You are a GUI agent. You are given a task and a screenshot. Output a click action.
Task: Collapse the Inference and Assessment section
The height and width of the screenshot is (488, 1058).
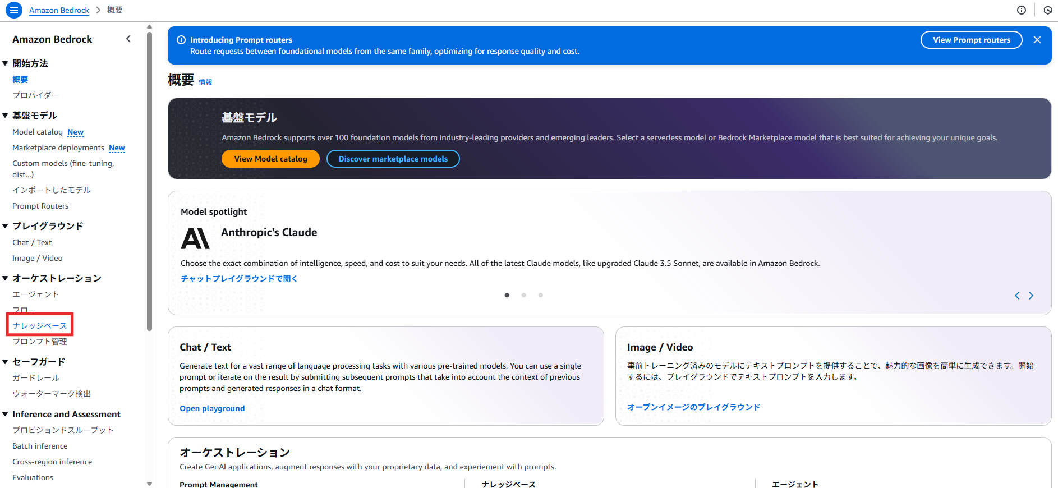click(5, 414)
